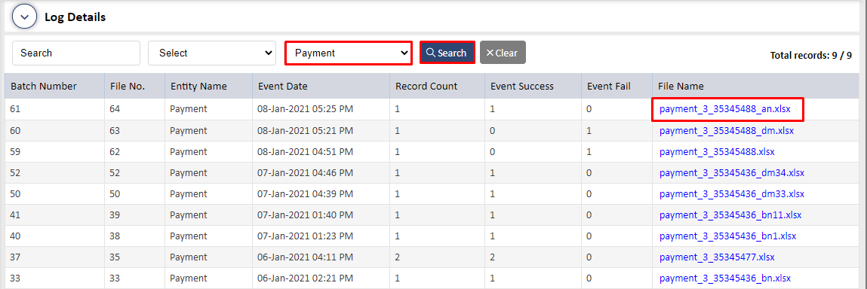Viewport: 867px width, 289px height.
Task: Click the Log Details heading text
Action: click(75, 17)
